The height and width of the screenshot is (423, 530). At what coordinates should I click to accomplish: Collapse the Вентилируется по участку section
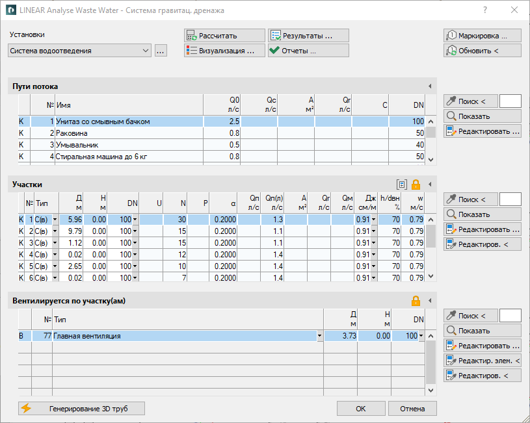430,301
